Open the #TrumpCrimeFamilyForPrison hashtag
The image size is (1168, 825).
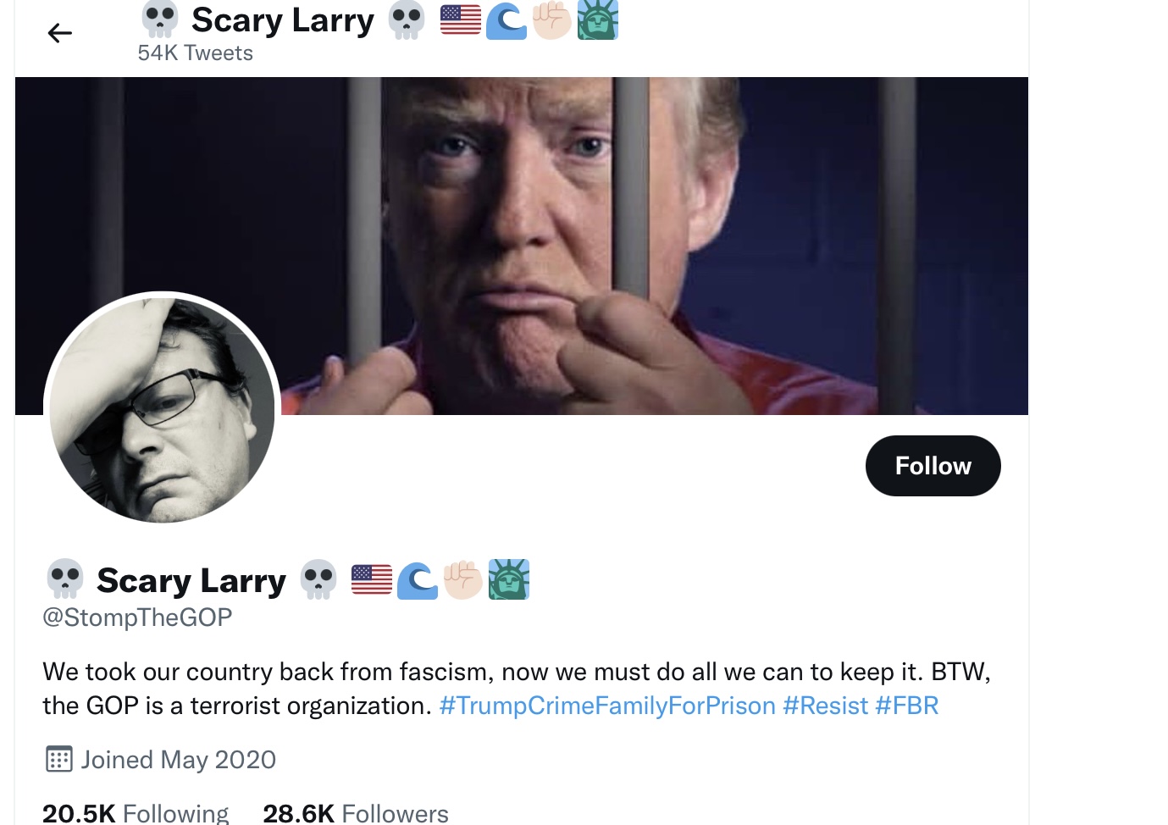[607, 706]
